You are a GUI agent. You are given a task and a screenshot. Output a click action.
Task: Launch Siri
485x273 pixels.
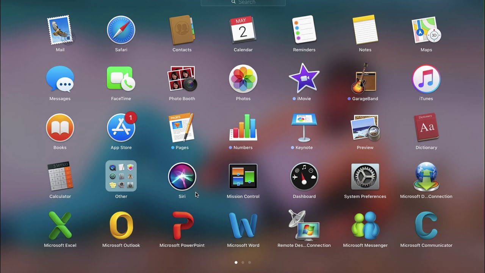tap(182, 177)
